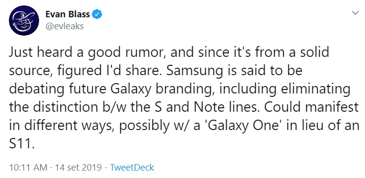Expand the tweet options chevron
This screenshot has width=365, height=178.
click(x=355, y=13)
